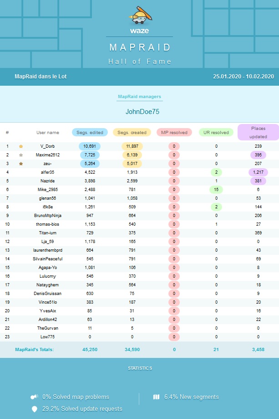Click the MapRaid dans le Lot title

click(x=41, y=77)
